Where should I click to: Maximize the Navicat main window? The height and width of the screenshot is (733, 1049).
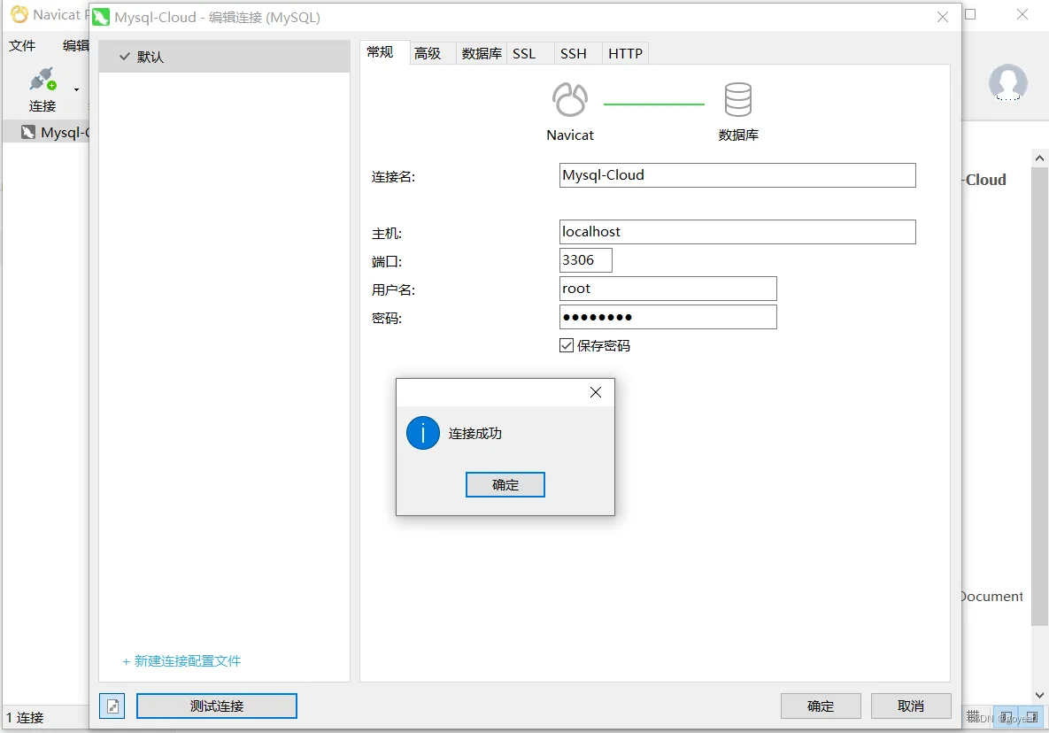click(970, 14)
